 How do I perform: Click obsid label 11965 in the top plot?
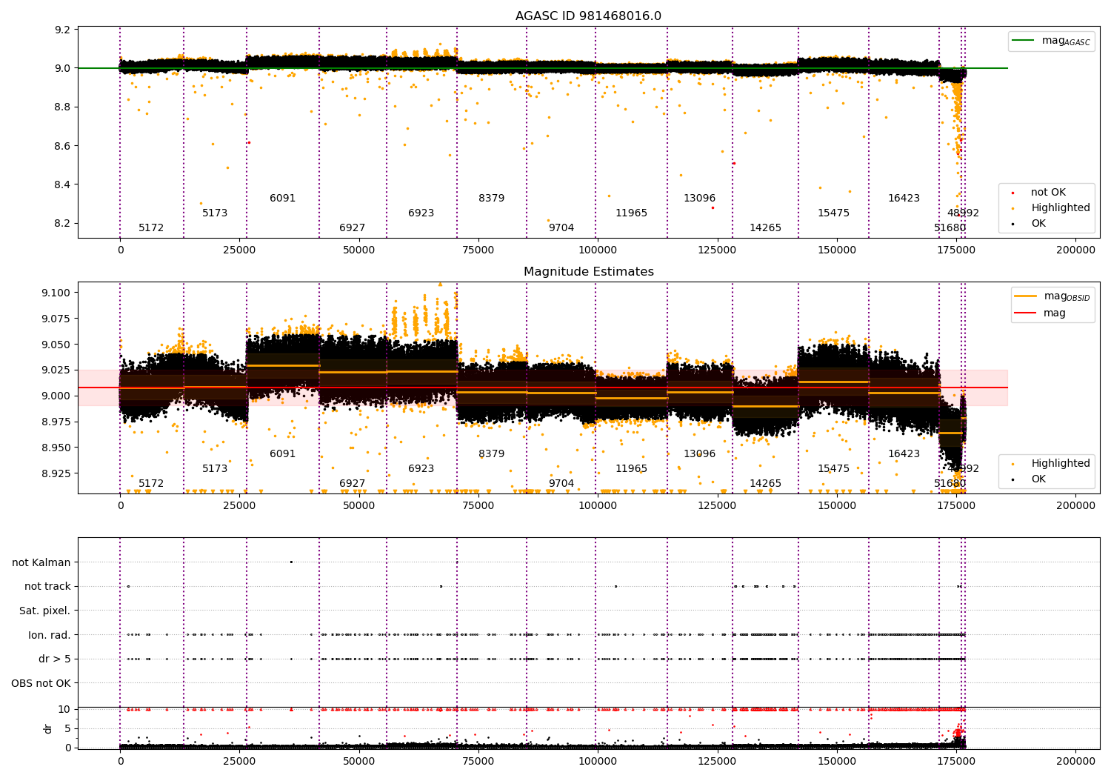pyautogui.click(x=631, y=213)
